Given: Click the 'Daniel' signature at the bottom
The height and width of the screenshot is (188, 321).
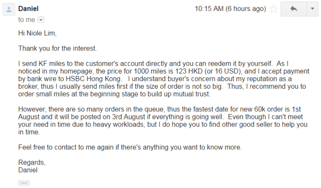Looking at the screenshot, I should pyautogui.click(x=28, y=170).
